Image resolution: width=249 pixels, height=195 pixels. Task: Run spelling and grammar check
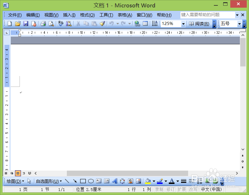pyautogui.click(x=61, y=24)
